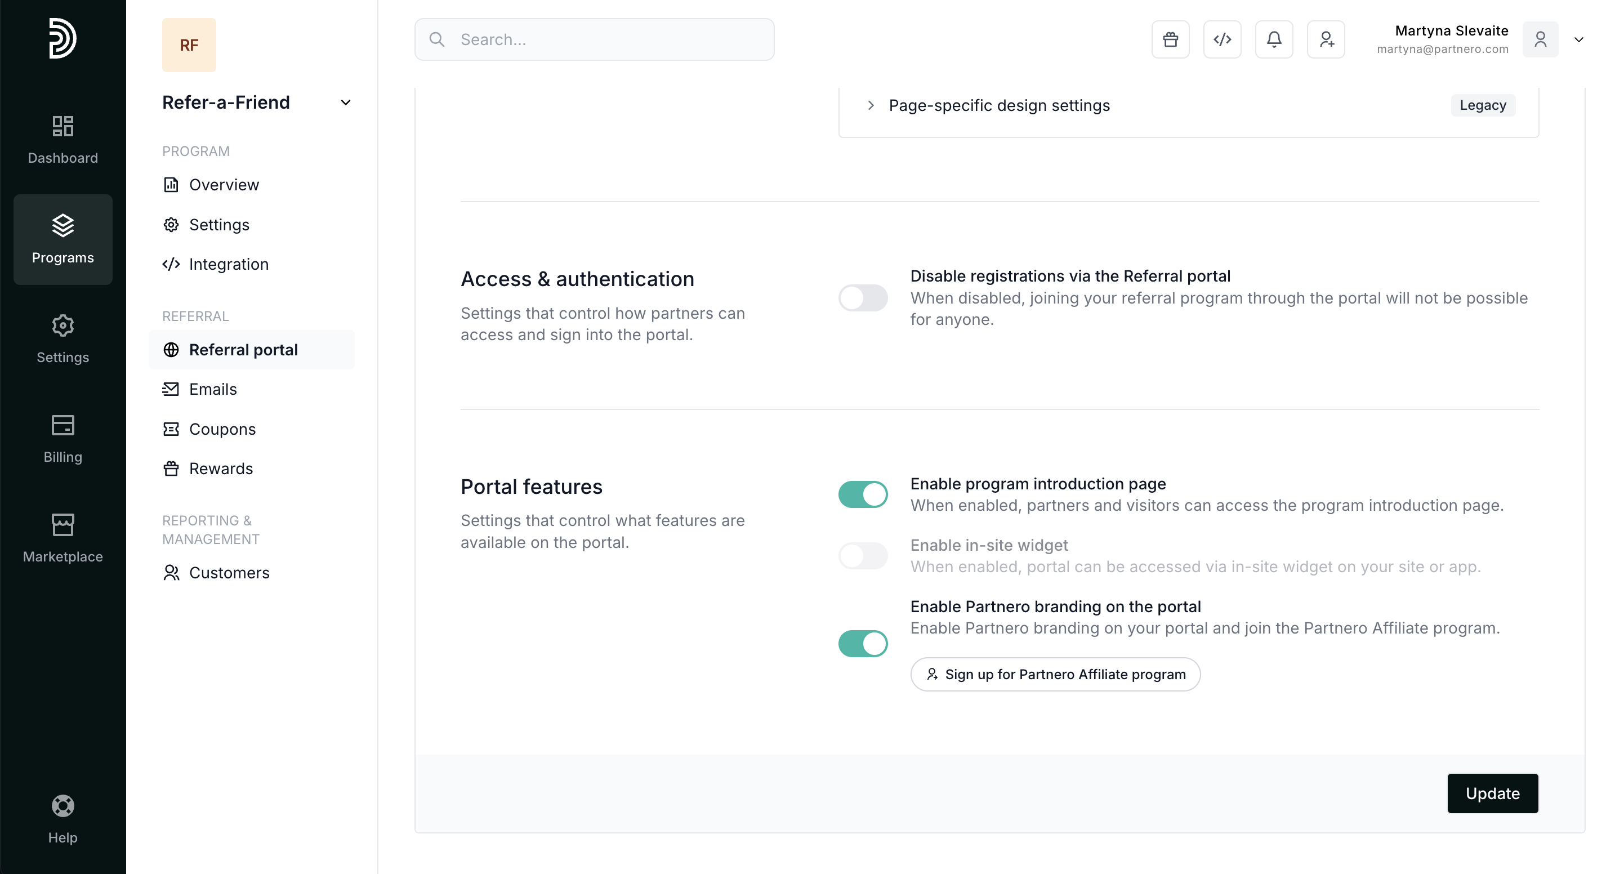Open Integration under Program

(228, 264)
